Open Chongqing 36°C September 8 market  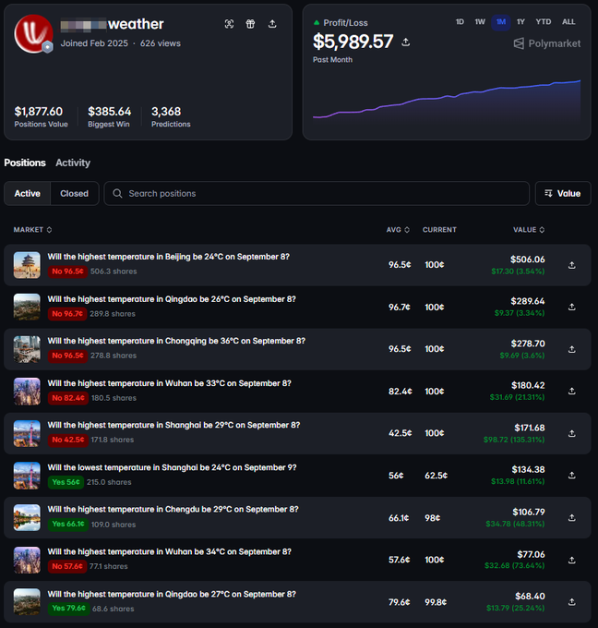tap(176, 341)
